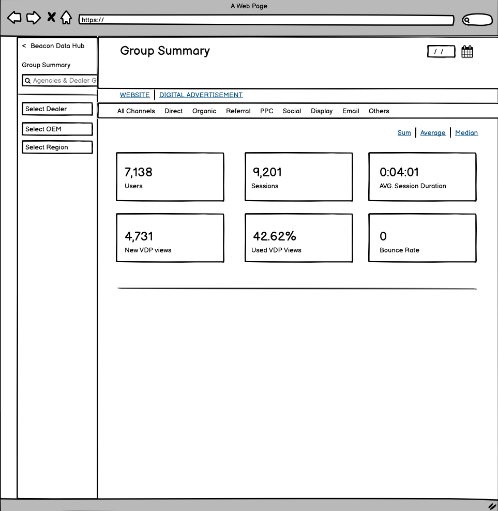Click the date input field
This screenshot has height=511, width=498.
[x=441, y=52]
